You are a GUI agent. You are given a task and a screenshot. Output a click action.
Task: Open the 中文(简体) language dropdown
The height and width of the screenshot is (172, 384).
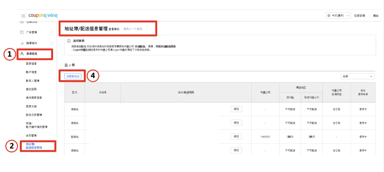coord(338,16)
